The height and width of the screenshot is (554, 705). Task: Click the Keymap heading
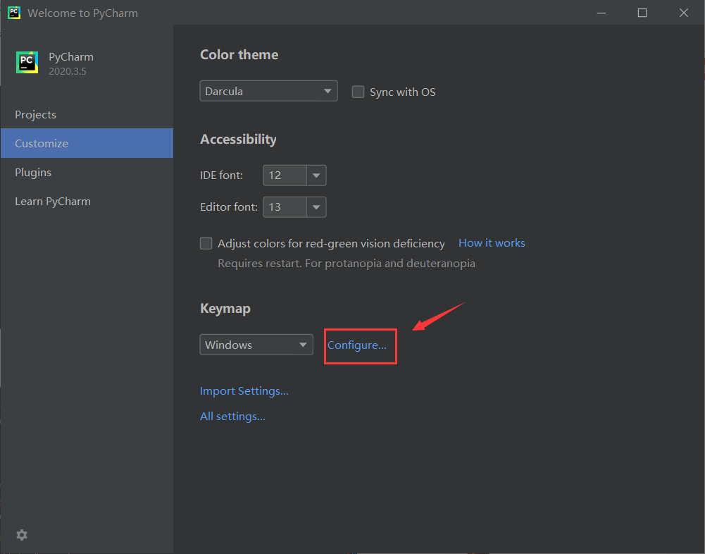[x=225, y=309]
